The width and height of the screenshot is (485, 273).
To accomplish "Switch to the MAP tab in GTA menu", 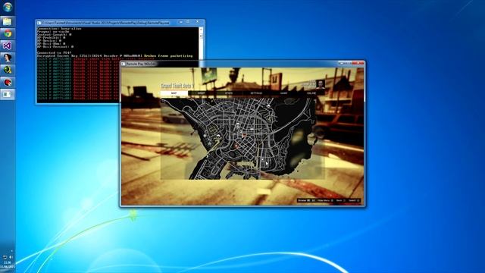I will (x=174, y=93).
